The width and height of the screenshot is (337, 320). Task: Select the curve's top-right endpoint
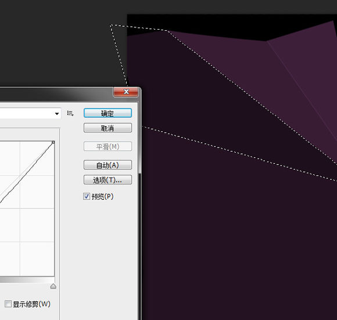(x=53, y=142)
